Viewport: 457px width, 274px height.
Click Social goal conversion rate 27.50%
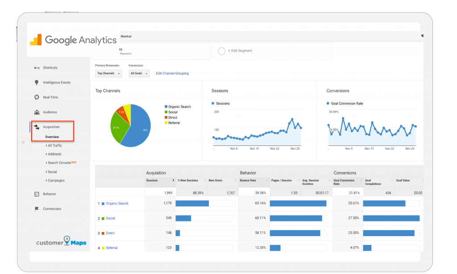[353, 218]
